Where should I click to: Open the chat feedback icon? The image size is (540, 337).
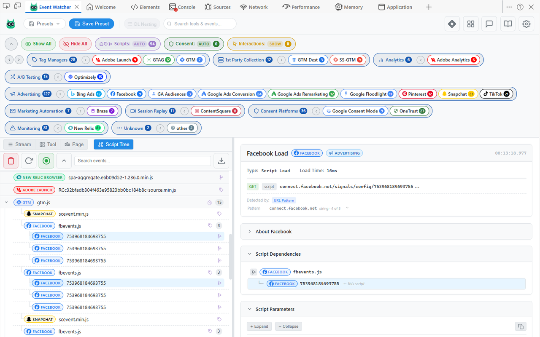pyautogui.click(x=489, y=24)
